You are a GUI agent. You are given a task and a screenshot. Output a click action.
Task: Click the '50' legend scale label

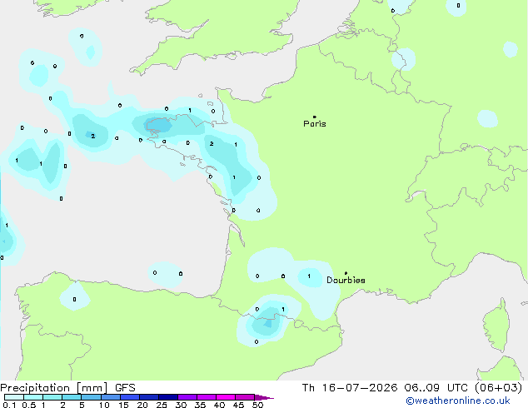[258, 405]
